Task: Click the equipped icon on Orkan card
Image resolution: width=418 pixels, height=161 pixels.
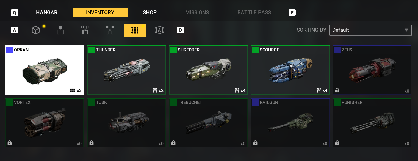Action: [73, 90]
